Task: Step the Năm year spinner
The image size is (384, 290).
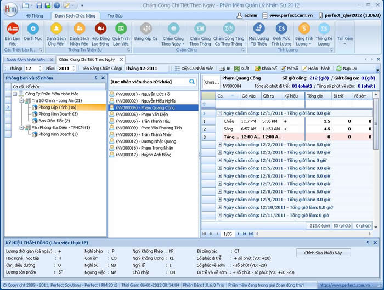Action: (74, 69)
